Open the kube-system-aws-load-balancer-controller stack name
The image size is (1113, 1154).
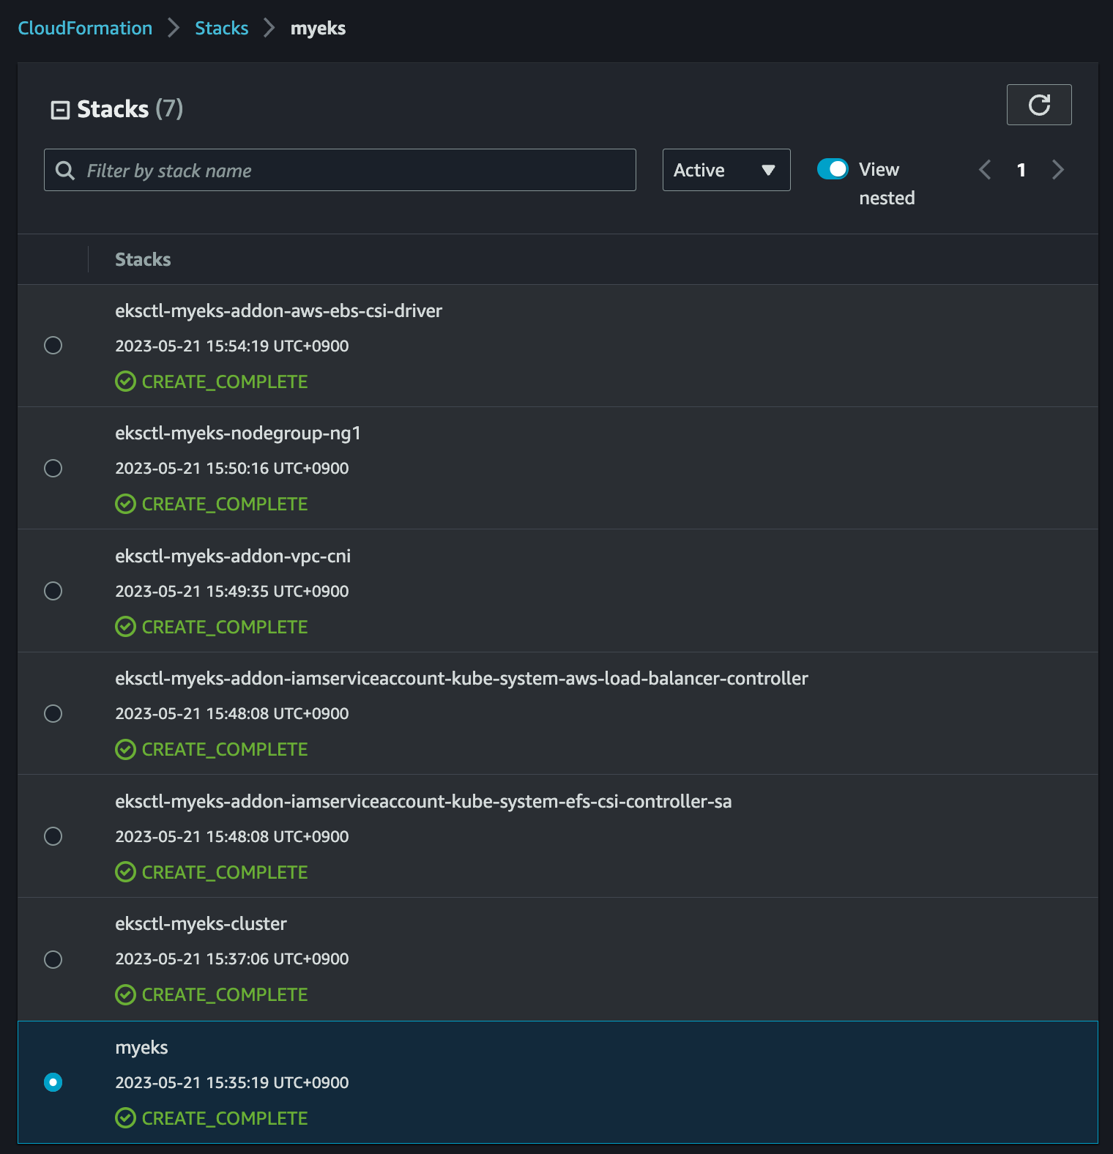point(461,679)
